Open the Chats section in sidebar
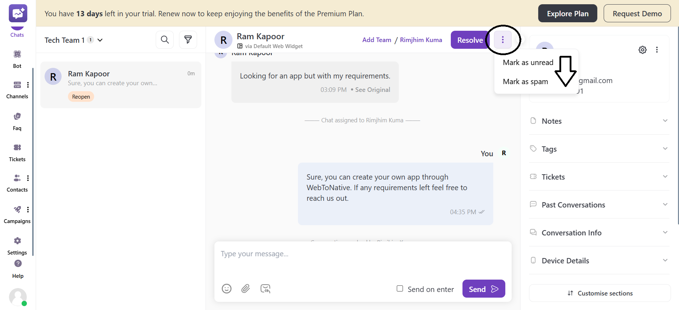Image resolution: width=679 pixels, height=310 pixels. [x=17, y=33]
